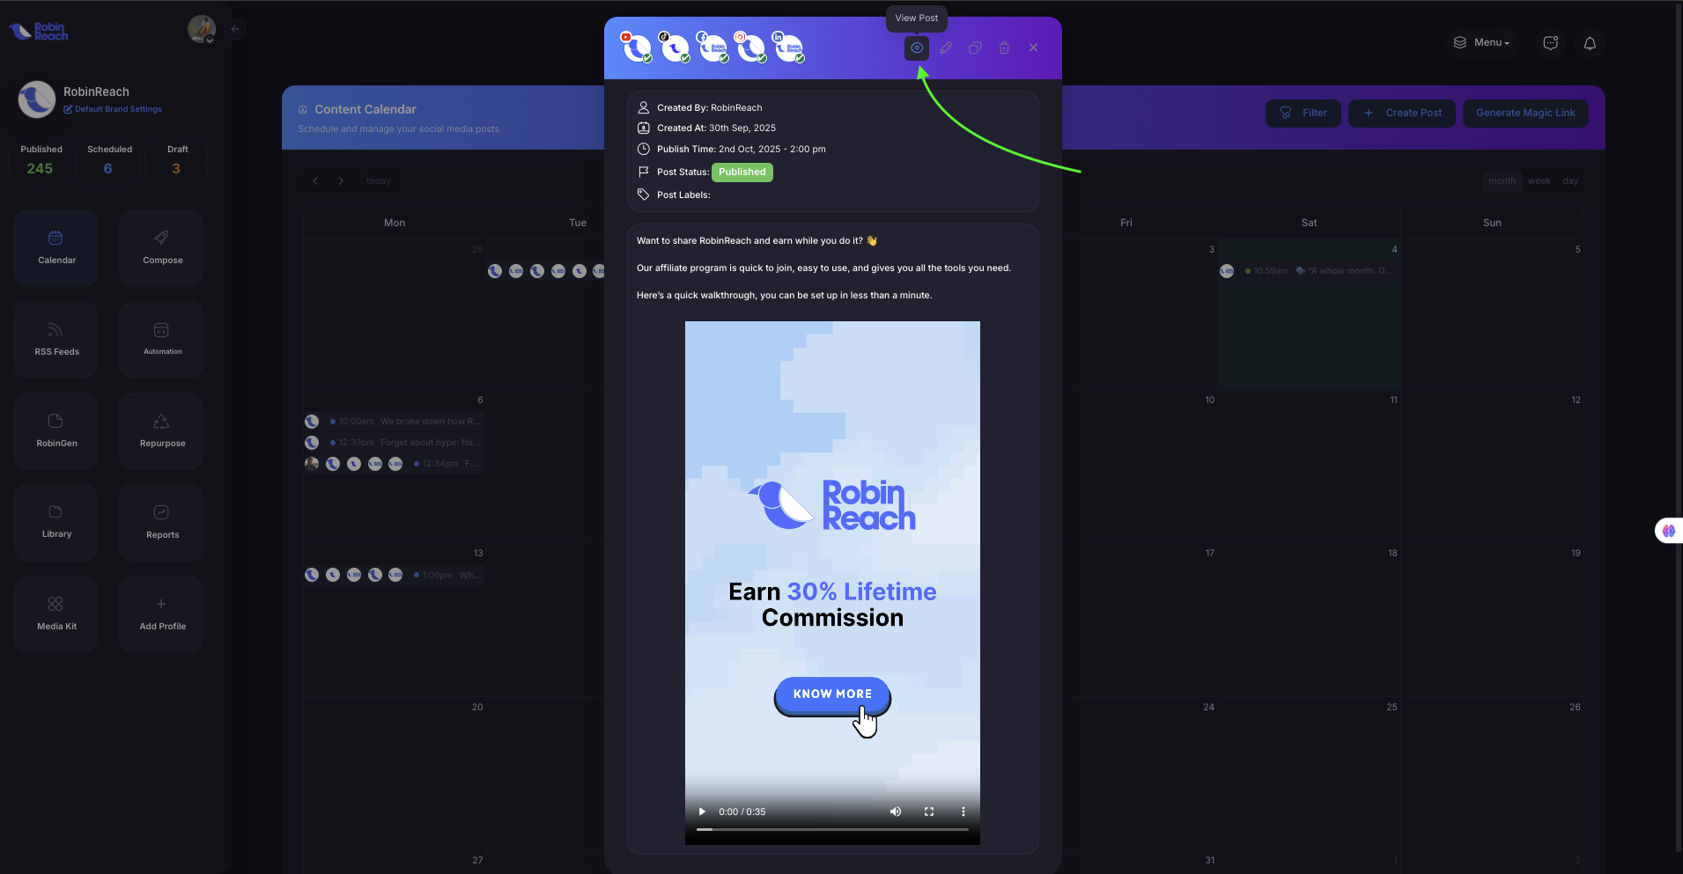The height and width of the screenshot is (874, 1683).
Task: Show the Draft posts count card
Action: (x=177, y=160)
